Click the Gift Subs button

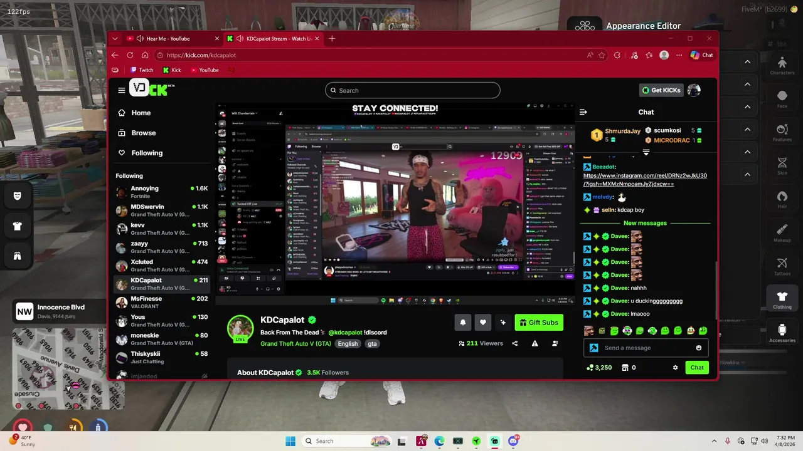tap(539, 323)
